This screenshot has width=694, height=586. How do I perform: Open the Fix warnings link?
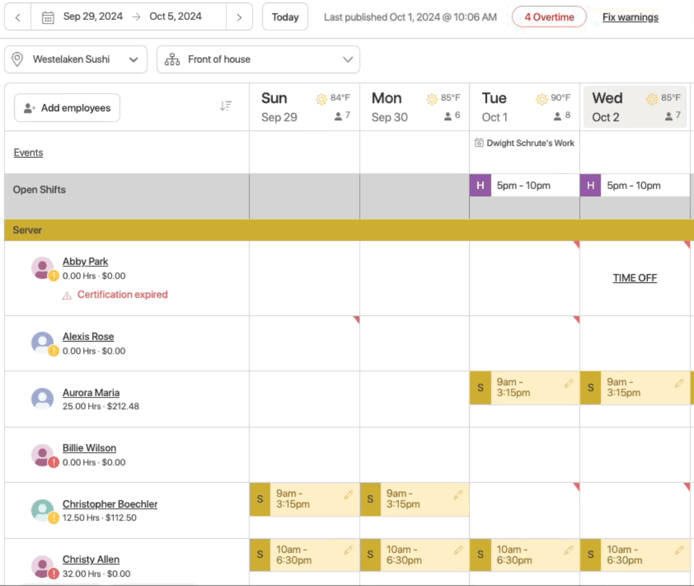click(x=630, y=17)
